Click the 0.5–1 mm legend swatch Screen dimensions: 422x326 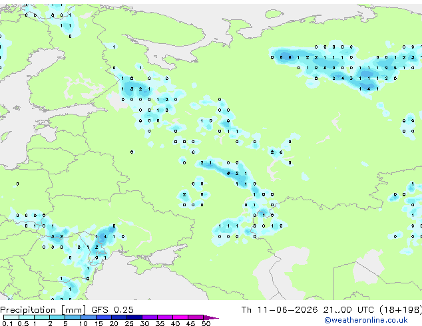tap(27, 317)
